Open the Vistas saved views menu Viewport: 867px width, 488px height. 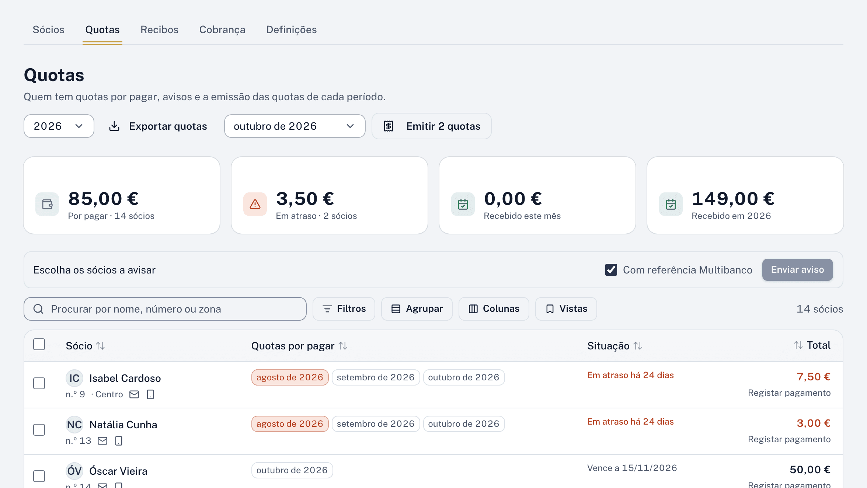tap(566, 309)
